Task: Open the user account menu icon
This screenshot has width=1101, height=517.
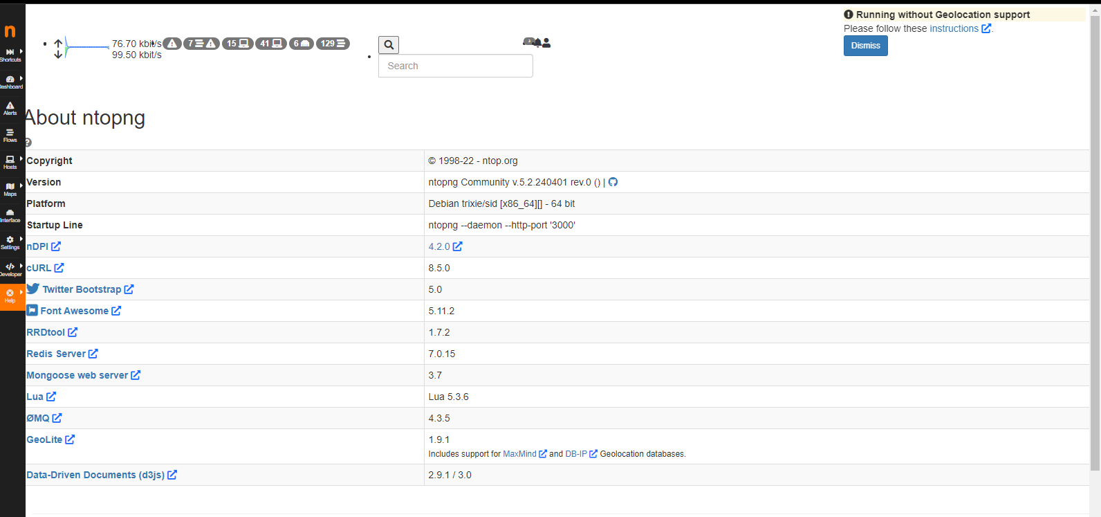Action: (x=546, y=43)
